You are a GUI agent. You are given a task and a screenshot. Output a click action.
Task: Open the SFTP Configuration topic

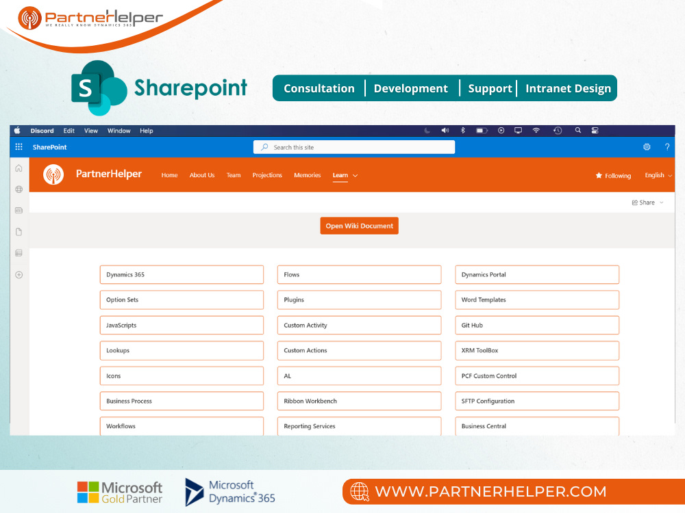coord(537,401)
